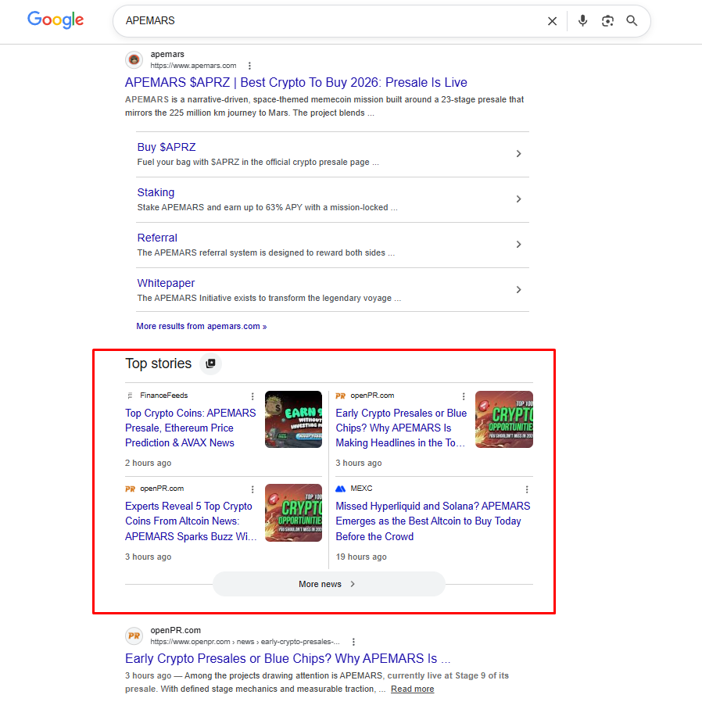Open the Staking sitelink

(156, 192)
